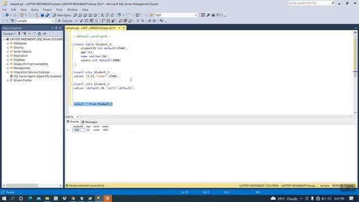
Task: Click the Disconnect plug icon in Object Explorer
Action: point(24,34)
